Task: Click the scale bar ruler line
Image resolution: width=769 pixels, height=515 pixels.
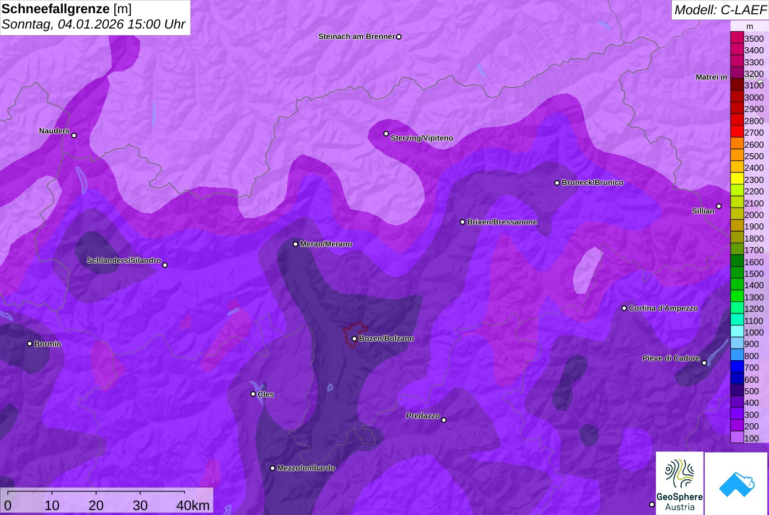Action: (96, 492)
